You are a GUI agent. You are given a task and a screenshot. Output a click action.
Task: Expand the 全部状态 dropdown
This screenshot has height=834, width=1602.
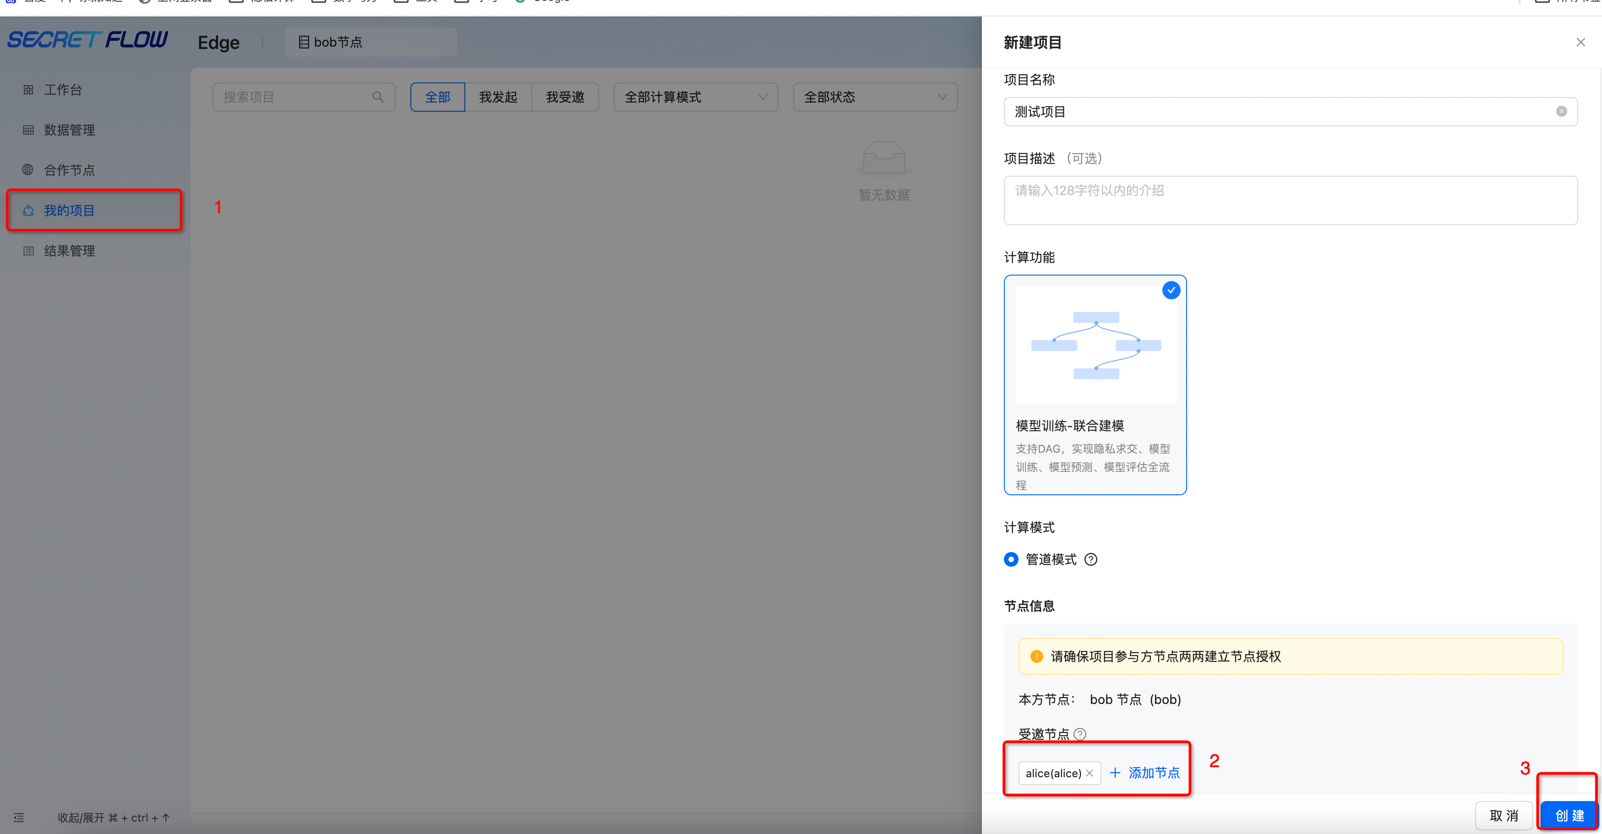[x=875, y=97]
